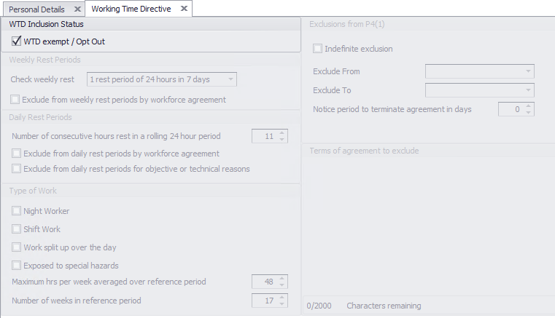555x318 pixels.
Task: Open the Check weekly rest dropdown
Action: 230,79
